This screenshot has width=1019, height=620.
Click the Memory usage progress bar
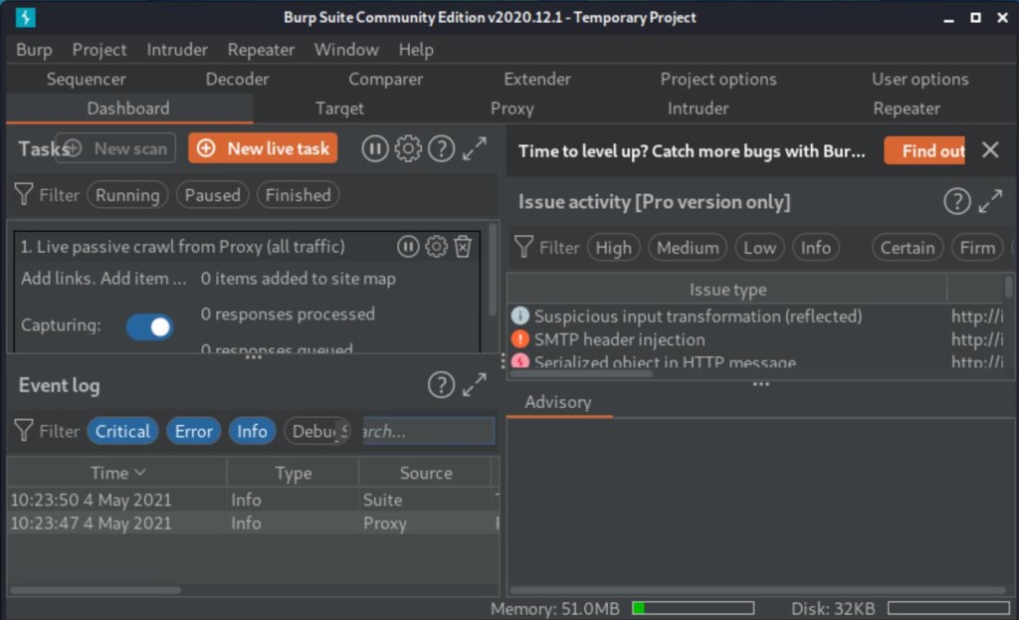coord(693,608)
